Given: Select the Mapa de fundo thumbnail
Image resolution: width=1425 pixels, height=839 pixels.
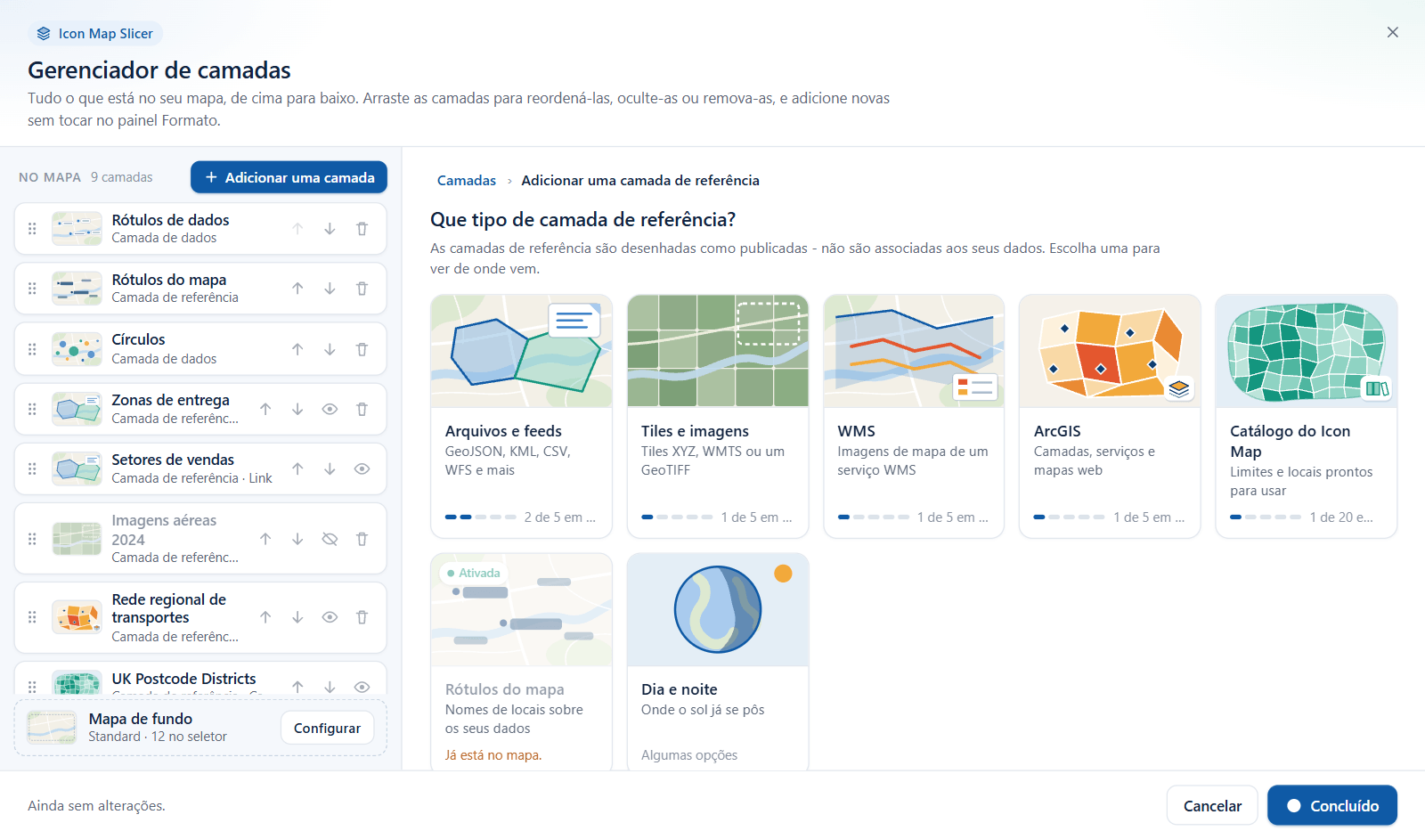Looking at the screenshot, I should click(52, 728).
